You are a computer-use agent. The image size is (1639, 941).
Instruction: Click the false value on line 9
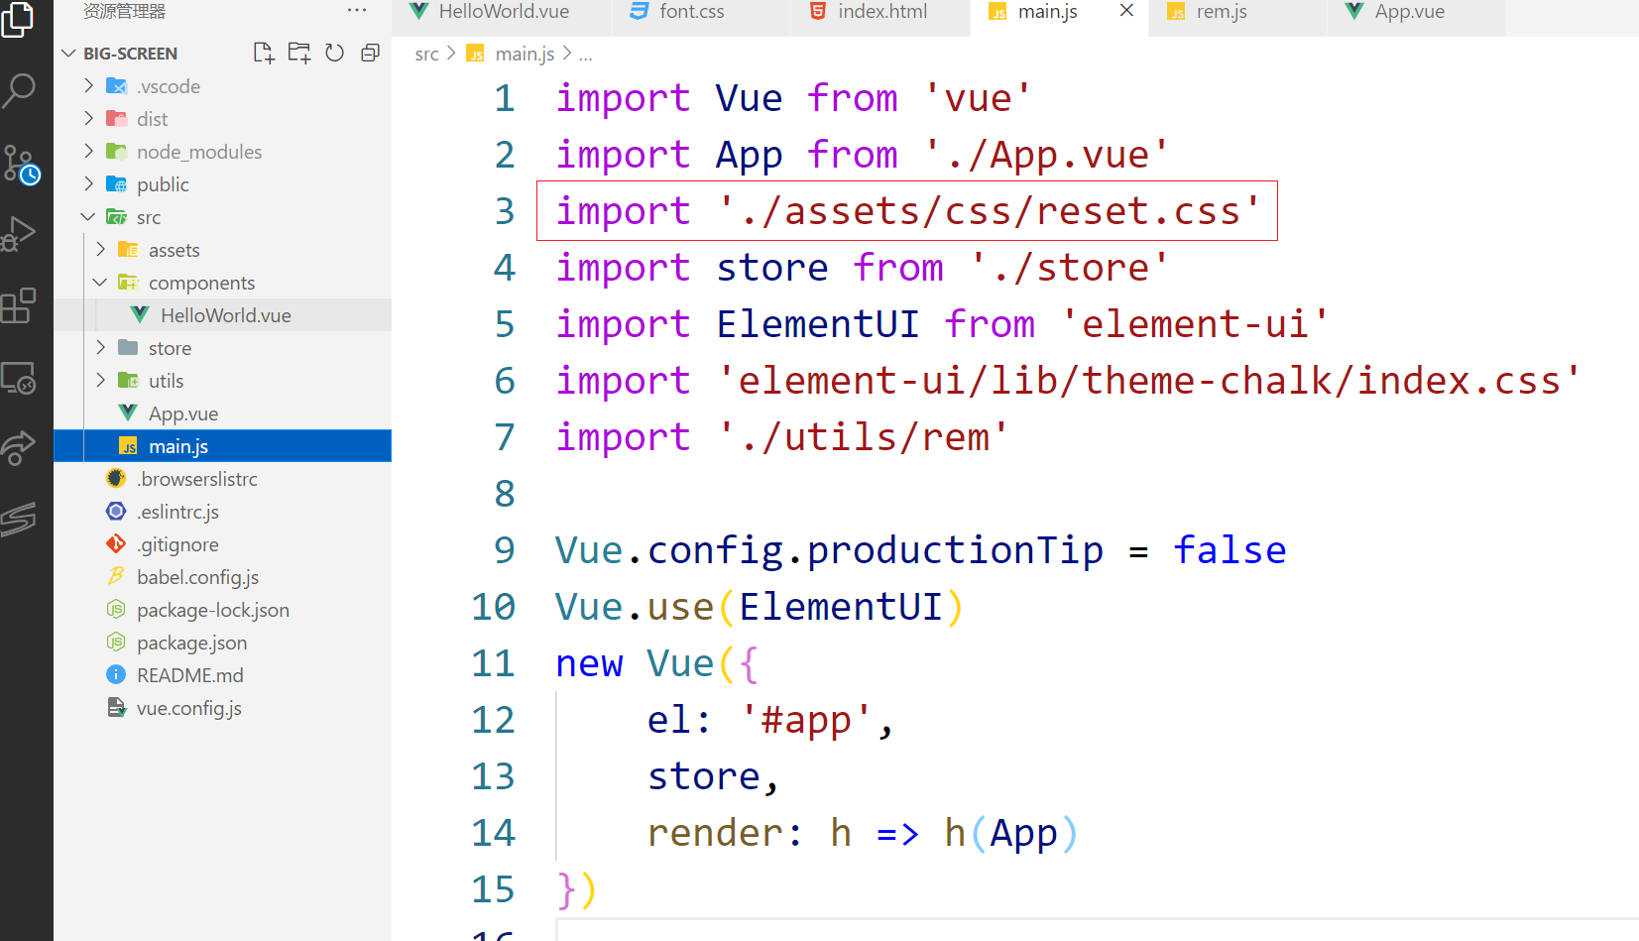(1229, 550)
